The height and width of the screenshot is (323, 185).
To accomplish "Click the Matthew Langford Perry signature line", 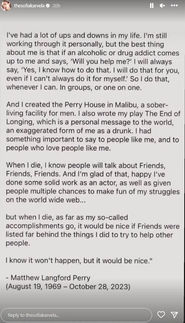I will pyautogui.click(x=48, y=278).
